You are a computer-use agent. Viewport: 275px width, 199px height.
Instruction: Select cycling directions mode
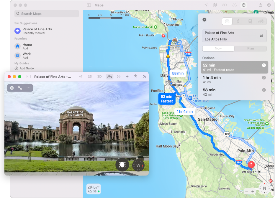coord(261,21)
